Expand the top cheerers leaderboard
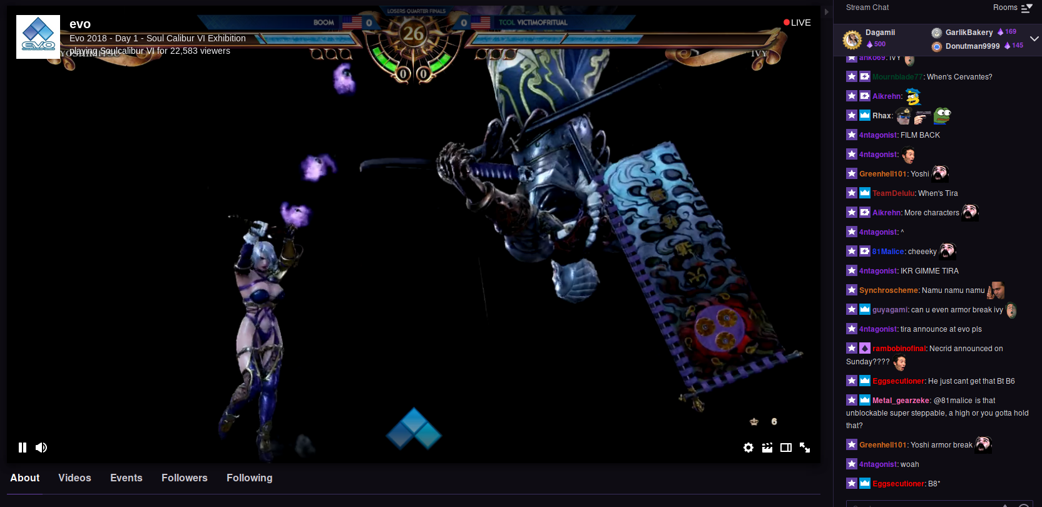This screenshot has width=1042, height=507. coord(1034,39)
